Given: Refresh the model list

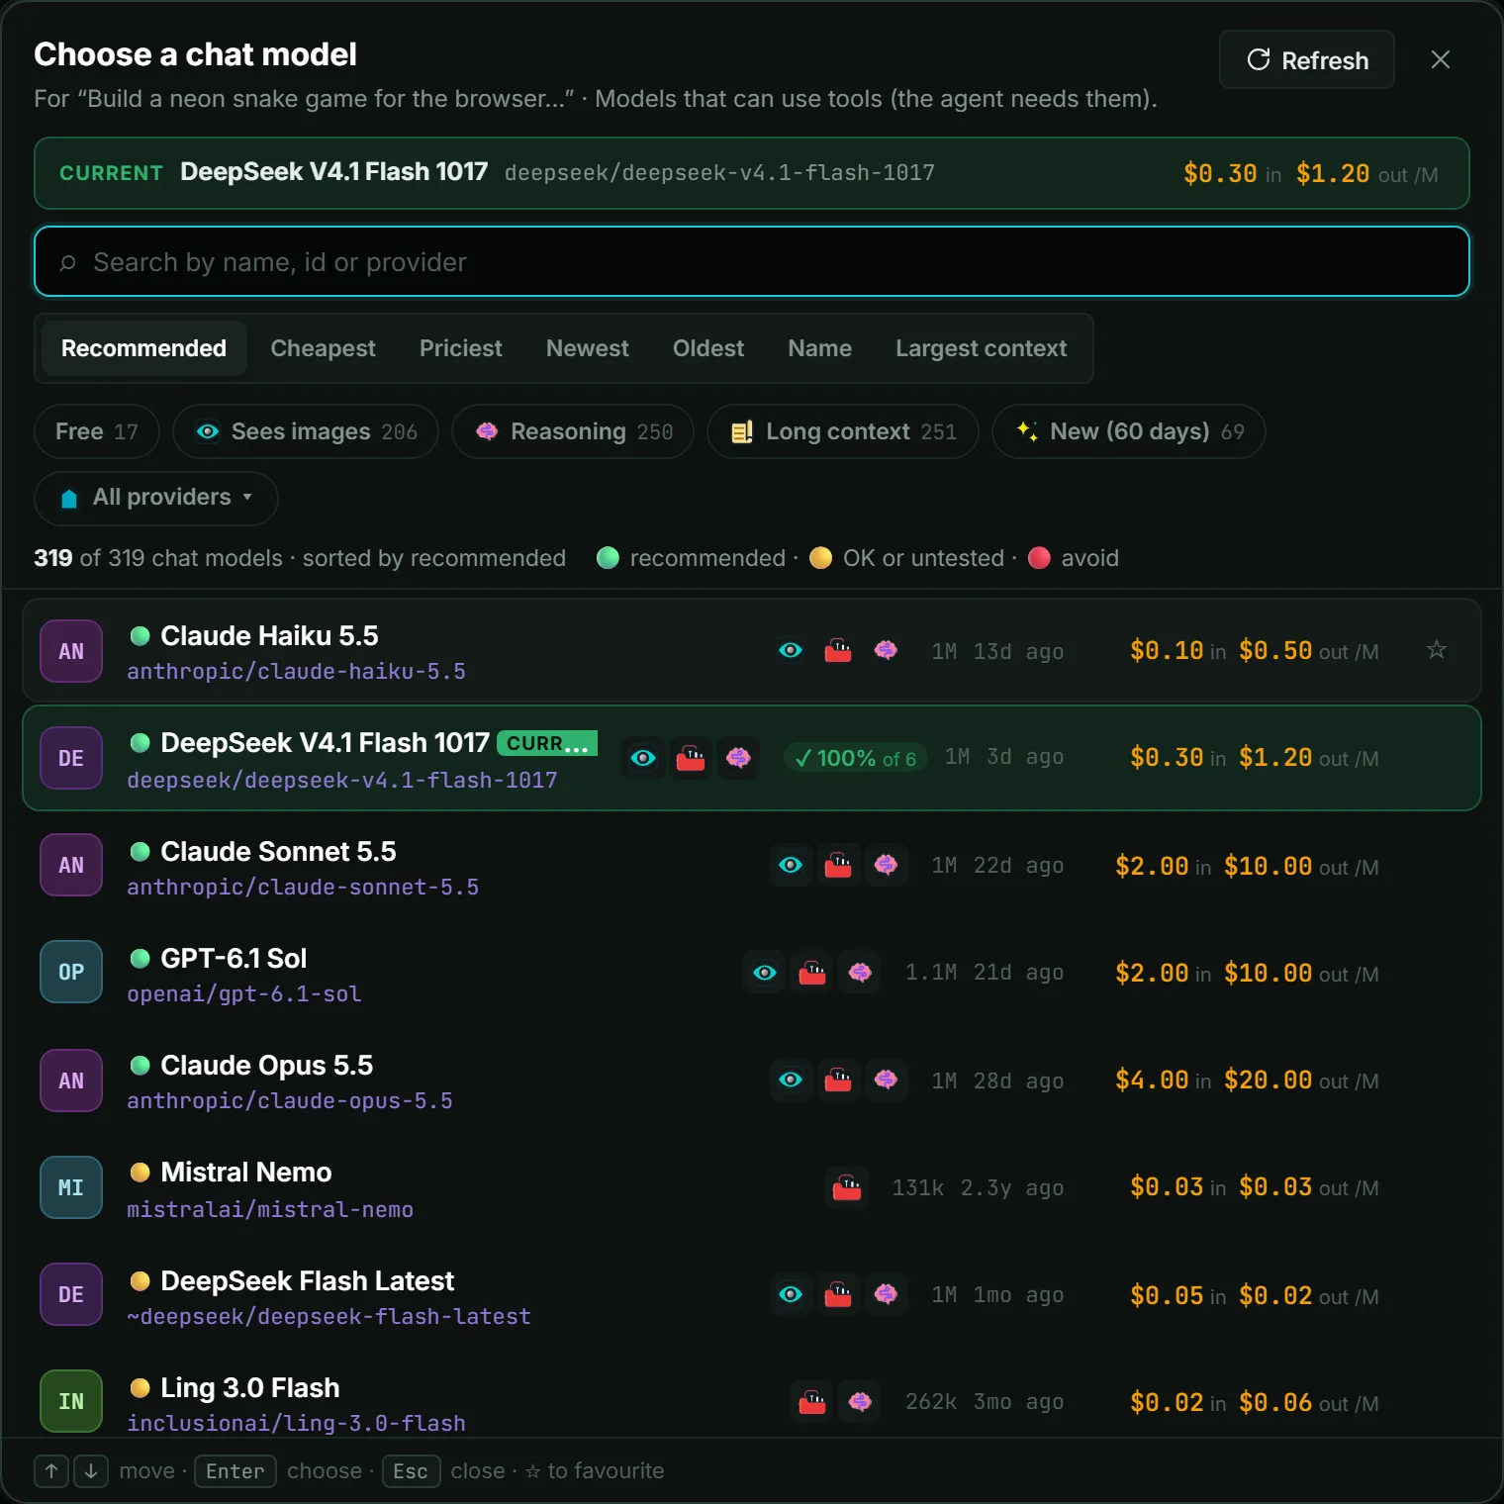Looking at the screenshot, I should (1307, 59).
